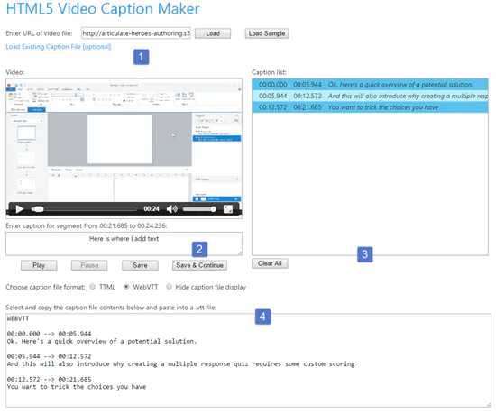The image size is (496, 414).
Task: Click the Load button
Action: (213, 33)
